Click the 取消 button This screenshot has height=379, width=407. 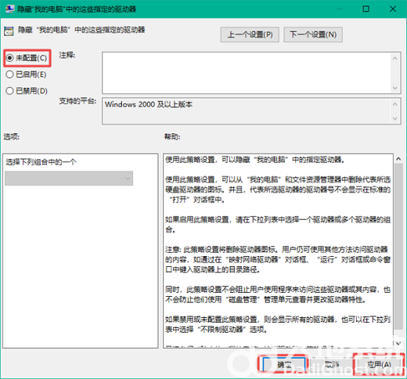[x=331, y=364]
